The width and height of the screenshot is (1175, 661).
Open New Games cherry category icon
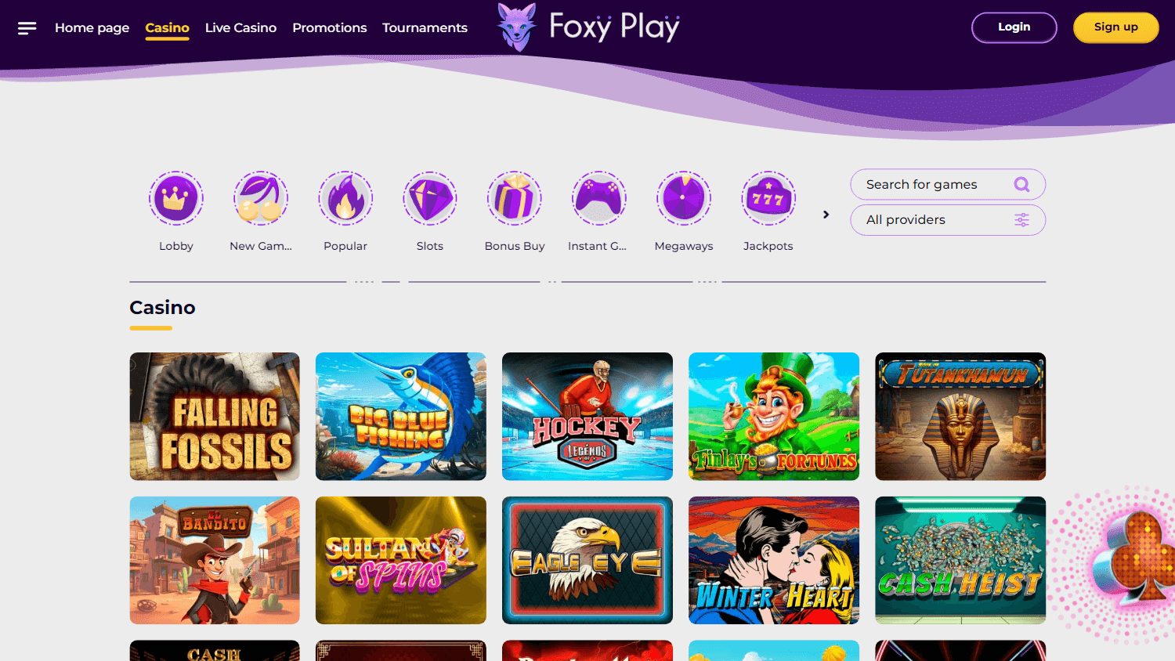[x=261, y=198]
